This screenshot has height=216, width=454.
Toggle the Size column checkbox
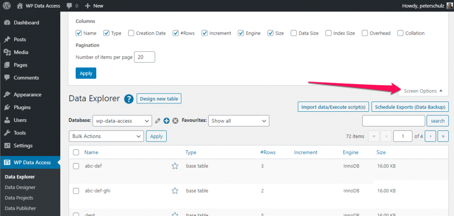[270, 33]
